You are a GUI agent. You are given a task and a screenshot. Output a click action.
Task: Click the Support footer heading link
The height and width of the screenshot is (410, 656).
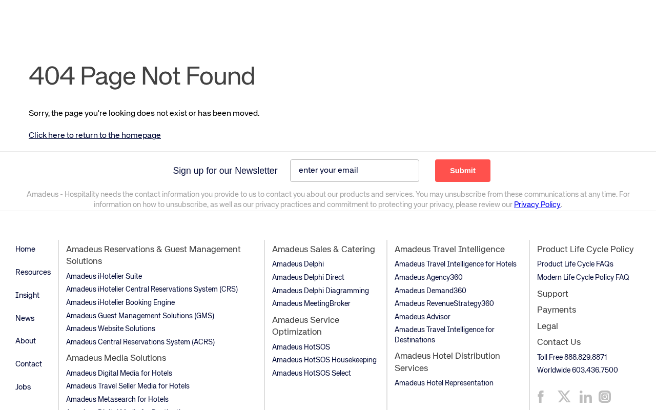point(552,294)
